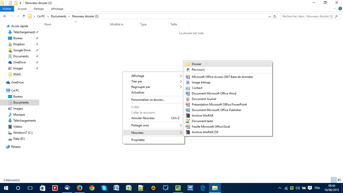343x193 pixels.
Task: Open Task View on taskbar
Action: click(x=30, y=188)
